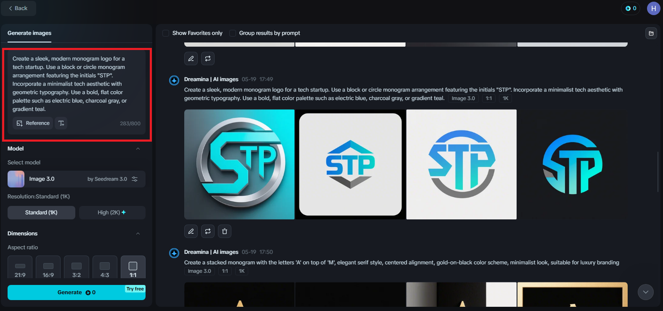Switch to the Generate images tab
This screenshot has height=311, width=663.
point(29,33)
